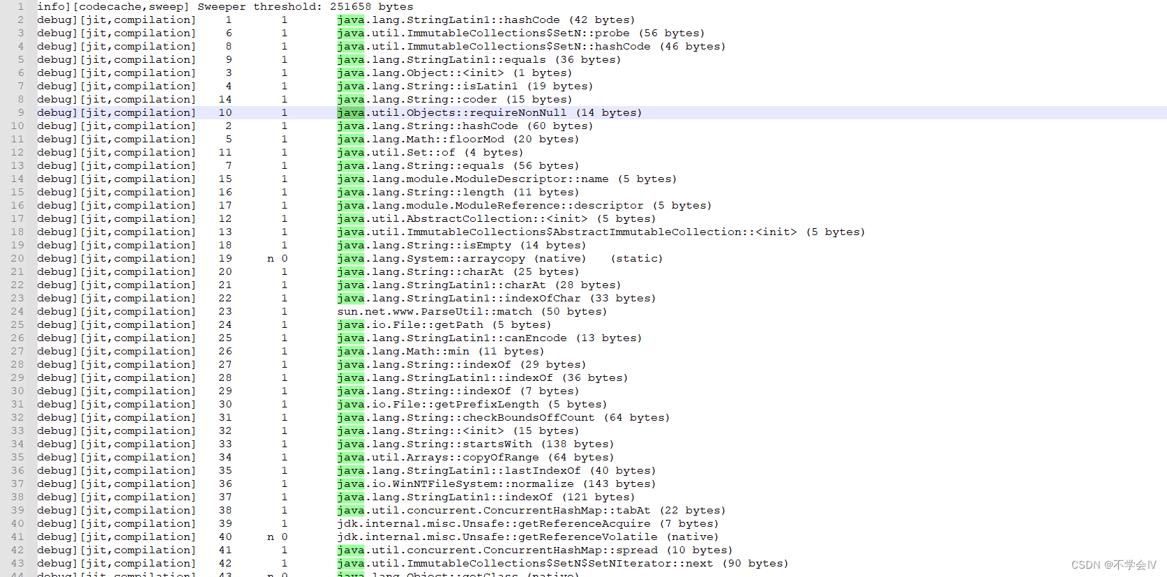This screenshot has width=1167, height=577.
Task: Click String::charAt (25 bytes) text
Action: tap(458, 271)
